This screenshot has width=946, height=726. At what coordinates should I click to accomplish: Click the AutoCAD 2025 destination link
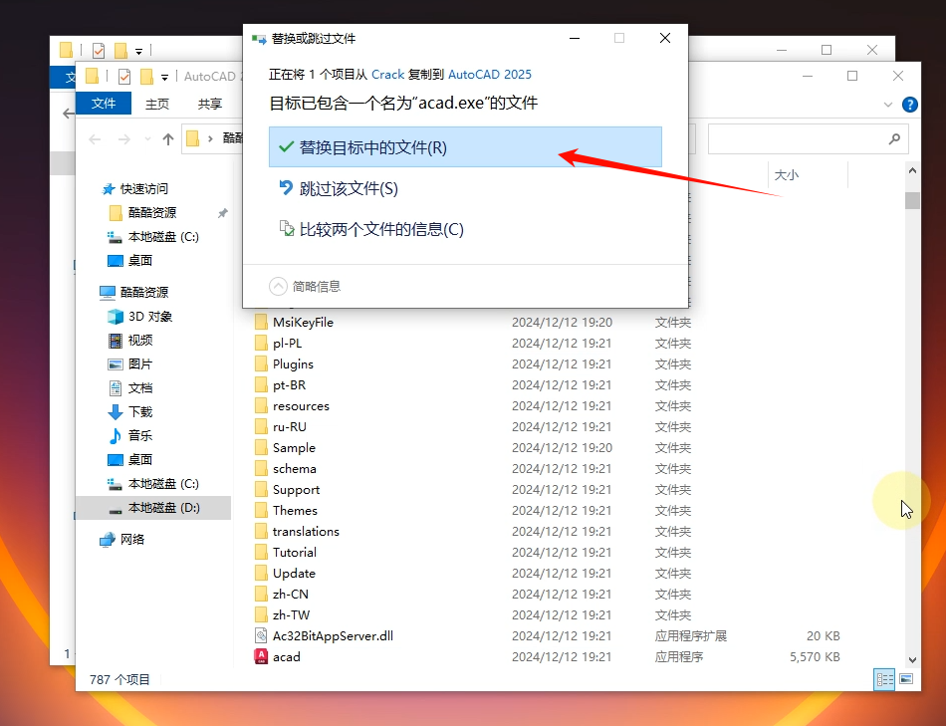(x=490, y=74)
